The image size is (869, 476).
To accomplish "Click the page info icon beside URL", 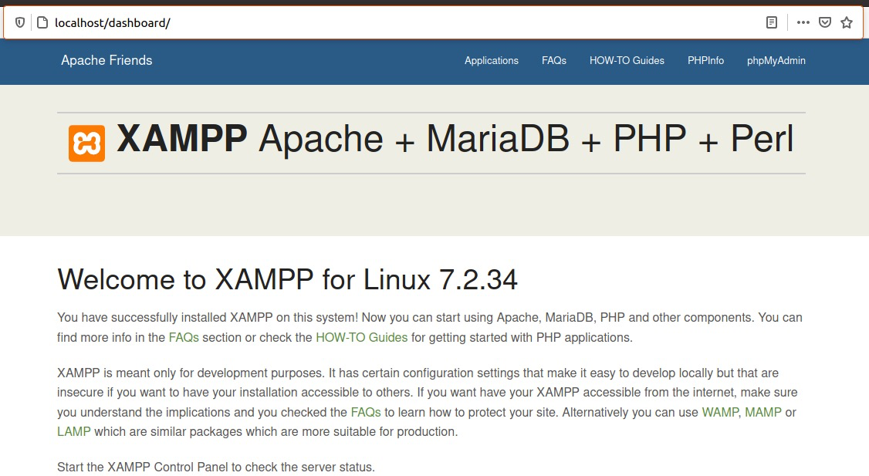I will (x=42, y=22).
